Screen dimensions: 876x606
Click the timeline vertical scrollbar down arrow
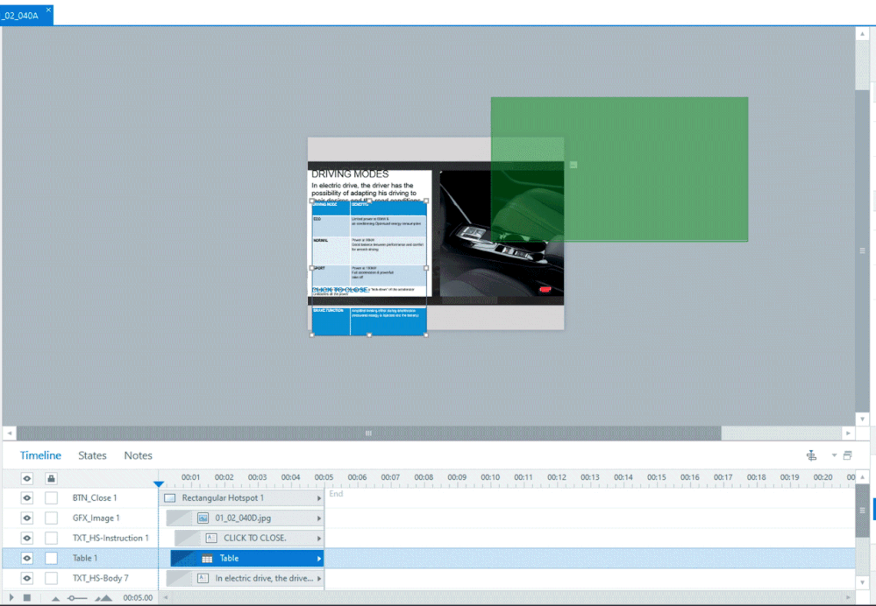pyautogui.click(x=862, y=582)
